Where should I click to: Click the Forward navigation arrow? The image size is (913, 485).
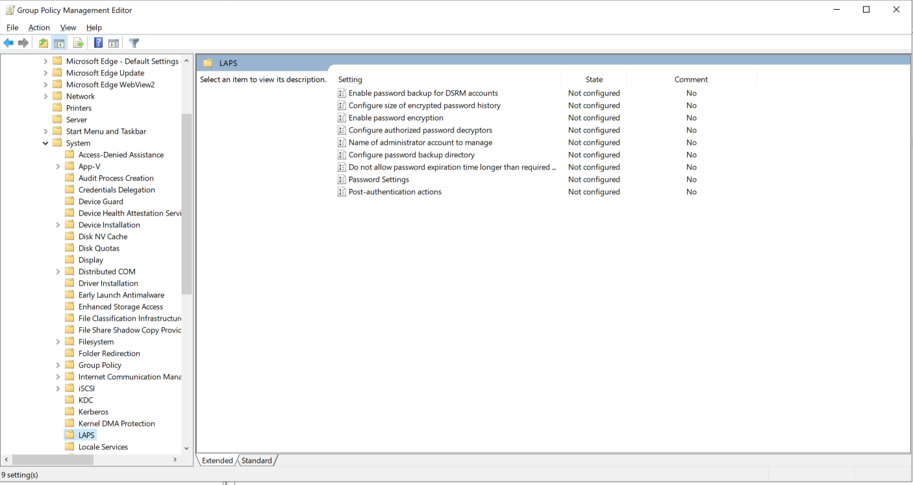[x=23, y=43]
